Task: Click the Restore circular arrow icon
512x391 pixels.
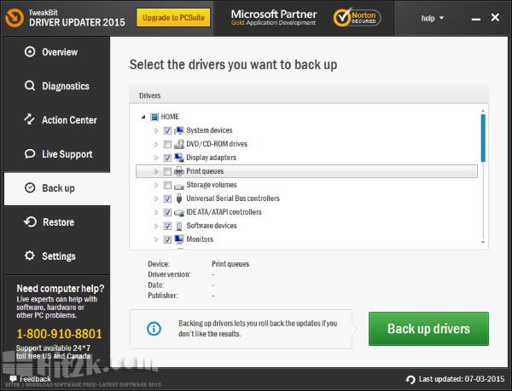Action: pos(31,221)
